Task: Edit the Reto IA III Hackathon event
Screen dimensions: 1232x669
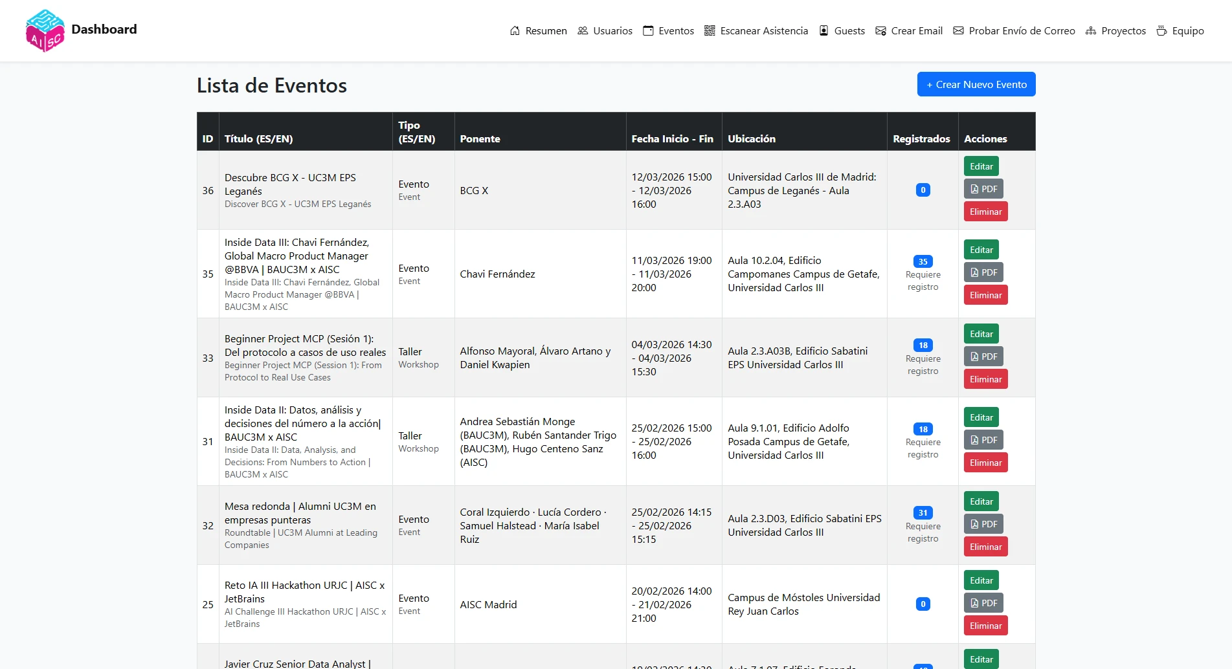Action: click(x=981, y=580)
